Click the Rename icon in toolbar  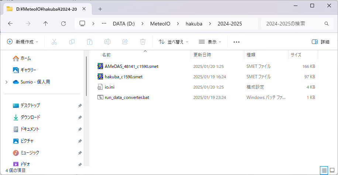tap(107, 42)
